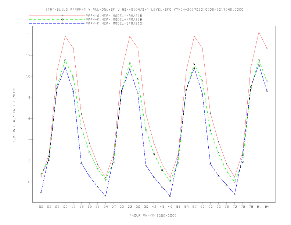Screen dimensions: 291x225
Task: Click the green circle data point at hour 84
Action: (267, 82)
